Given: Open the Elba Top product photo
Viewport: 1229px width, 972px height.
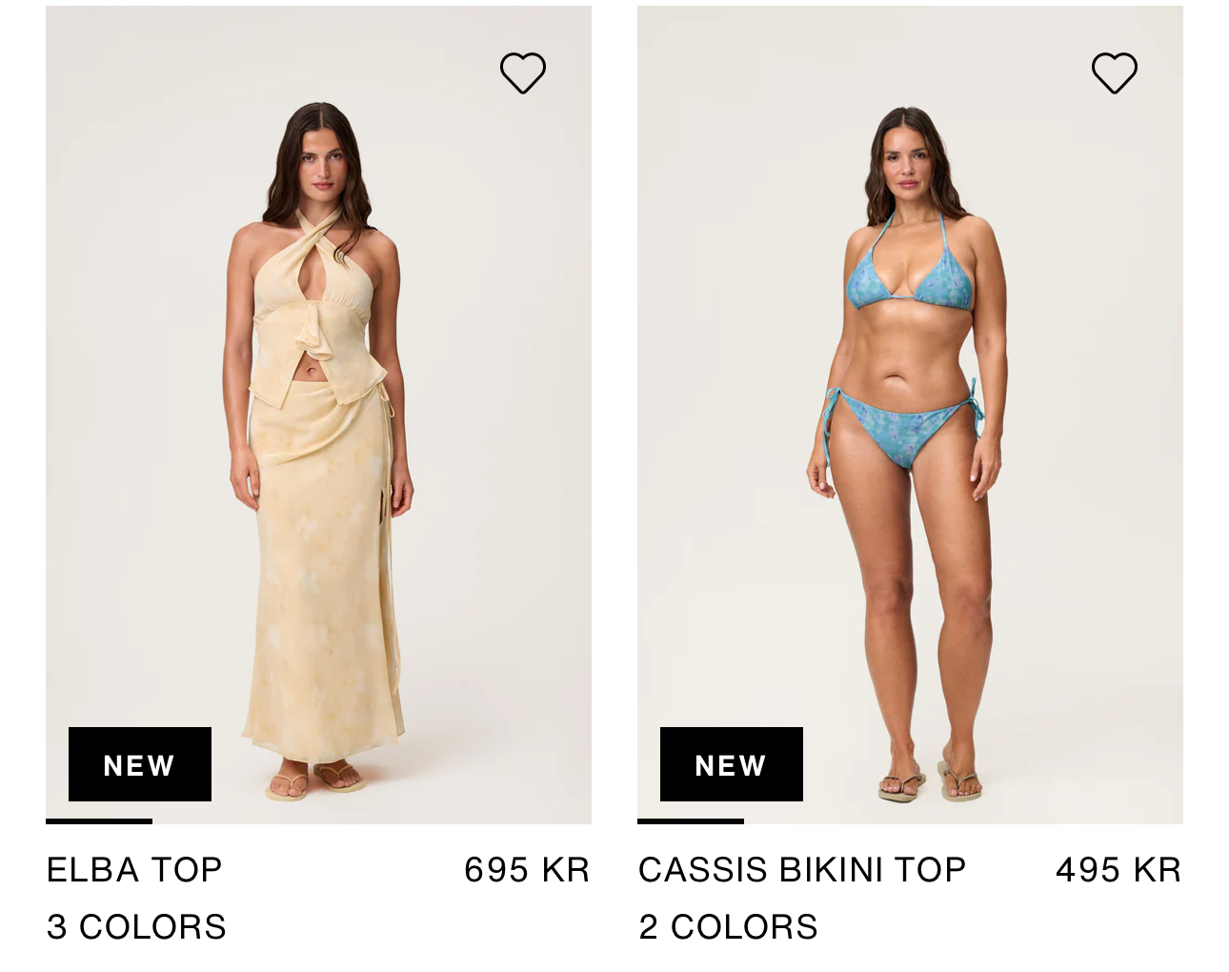Looking at the screenshot, I should (318, 415).
